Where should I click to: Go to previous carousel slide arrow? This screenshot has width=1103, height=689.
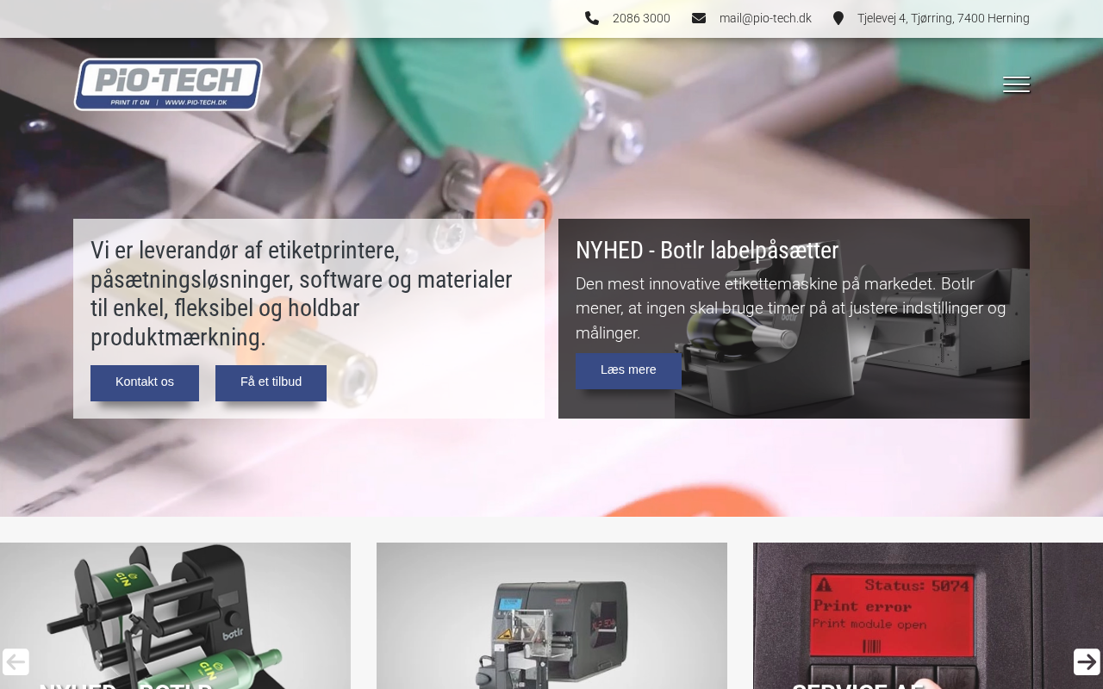[x=16, y=661]
